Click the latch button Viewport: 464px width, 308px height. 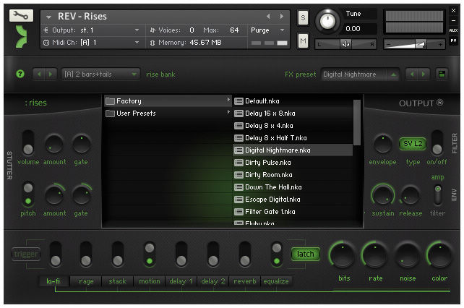click(x=306, y=254)
